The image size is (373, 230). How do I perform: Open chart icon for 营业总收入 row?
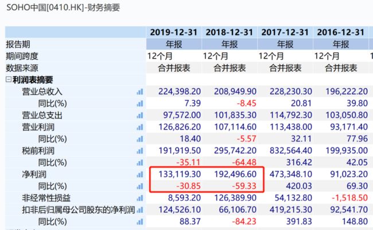(x=140, y=92)
